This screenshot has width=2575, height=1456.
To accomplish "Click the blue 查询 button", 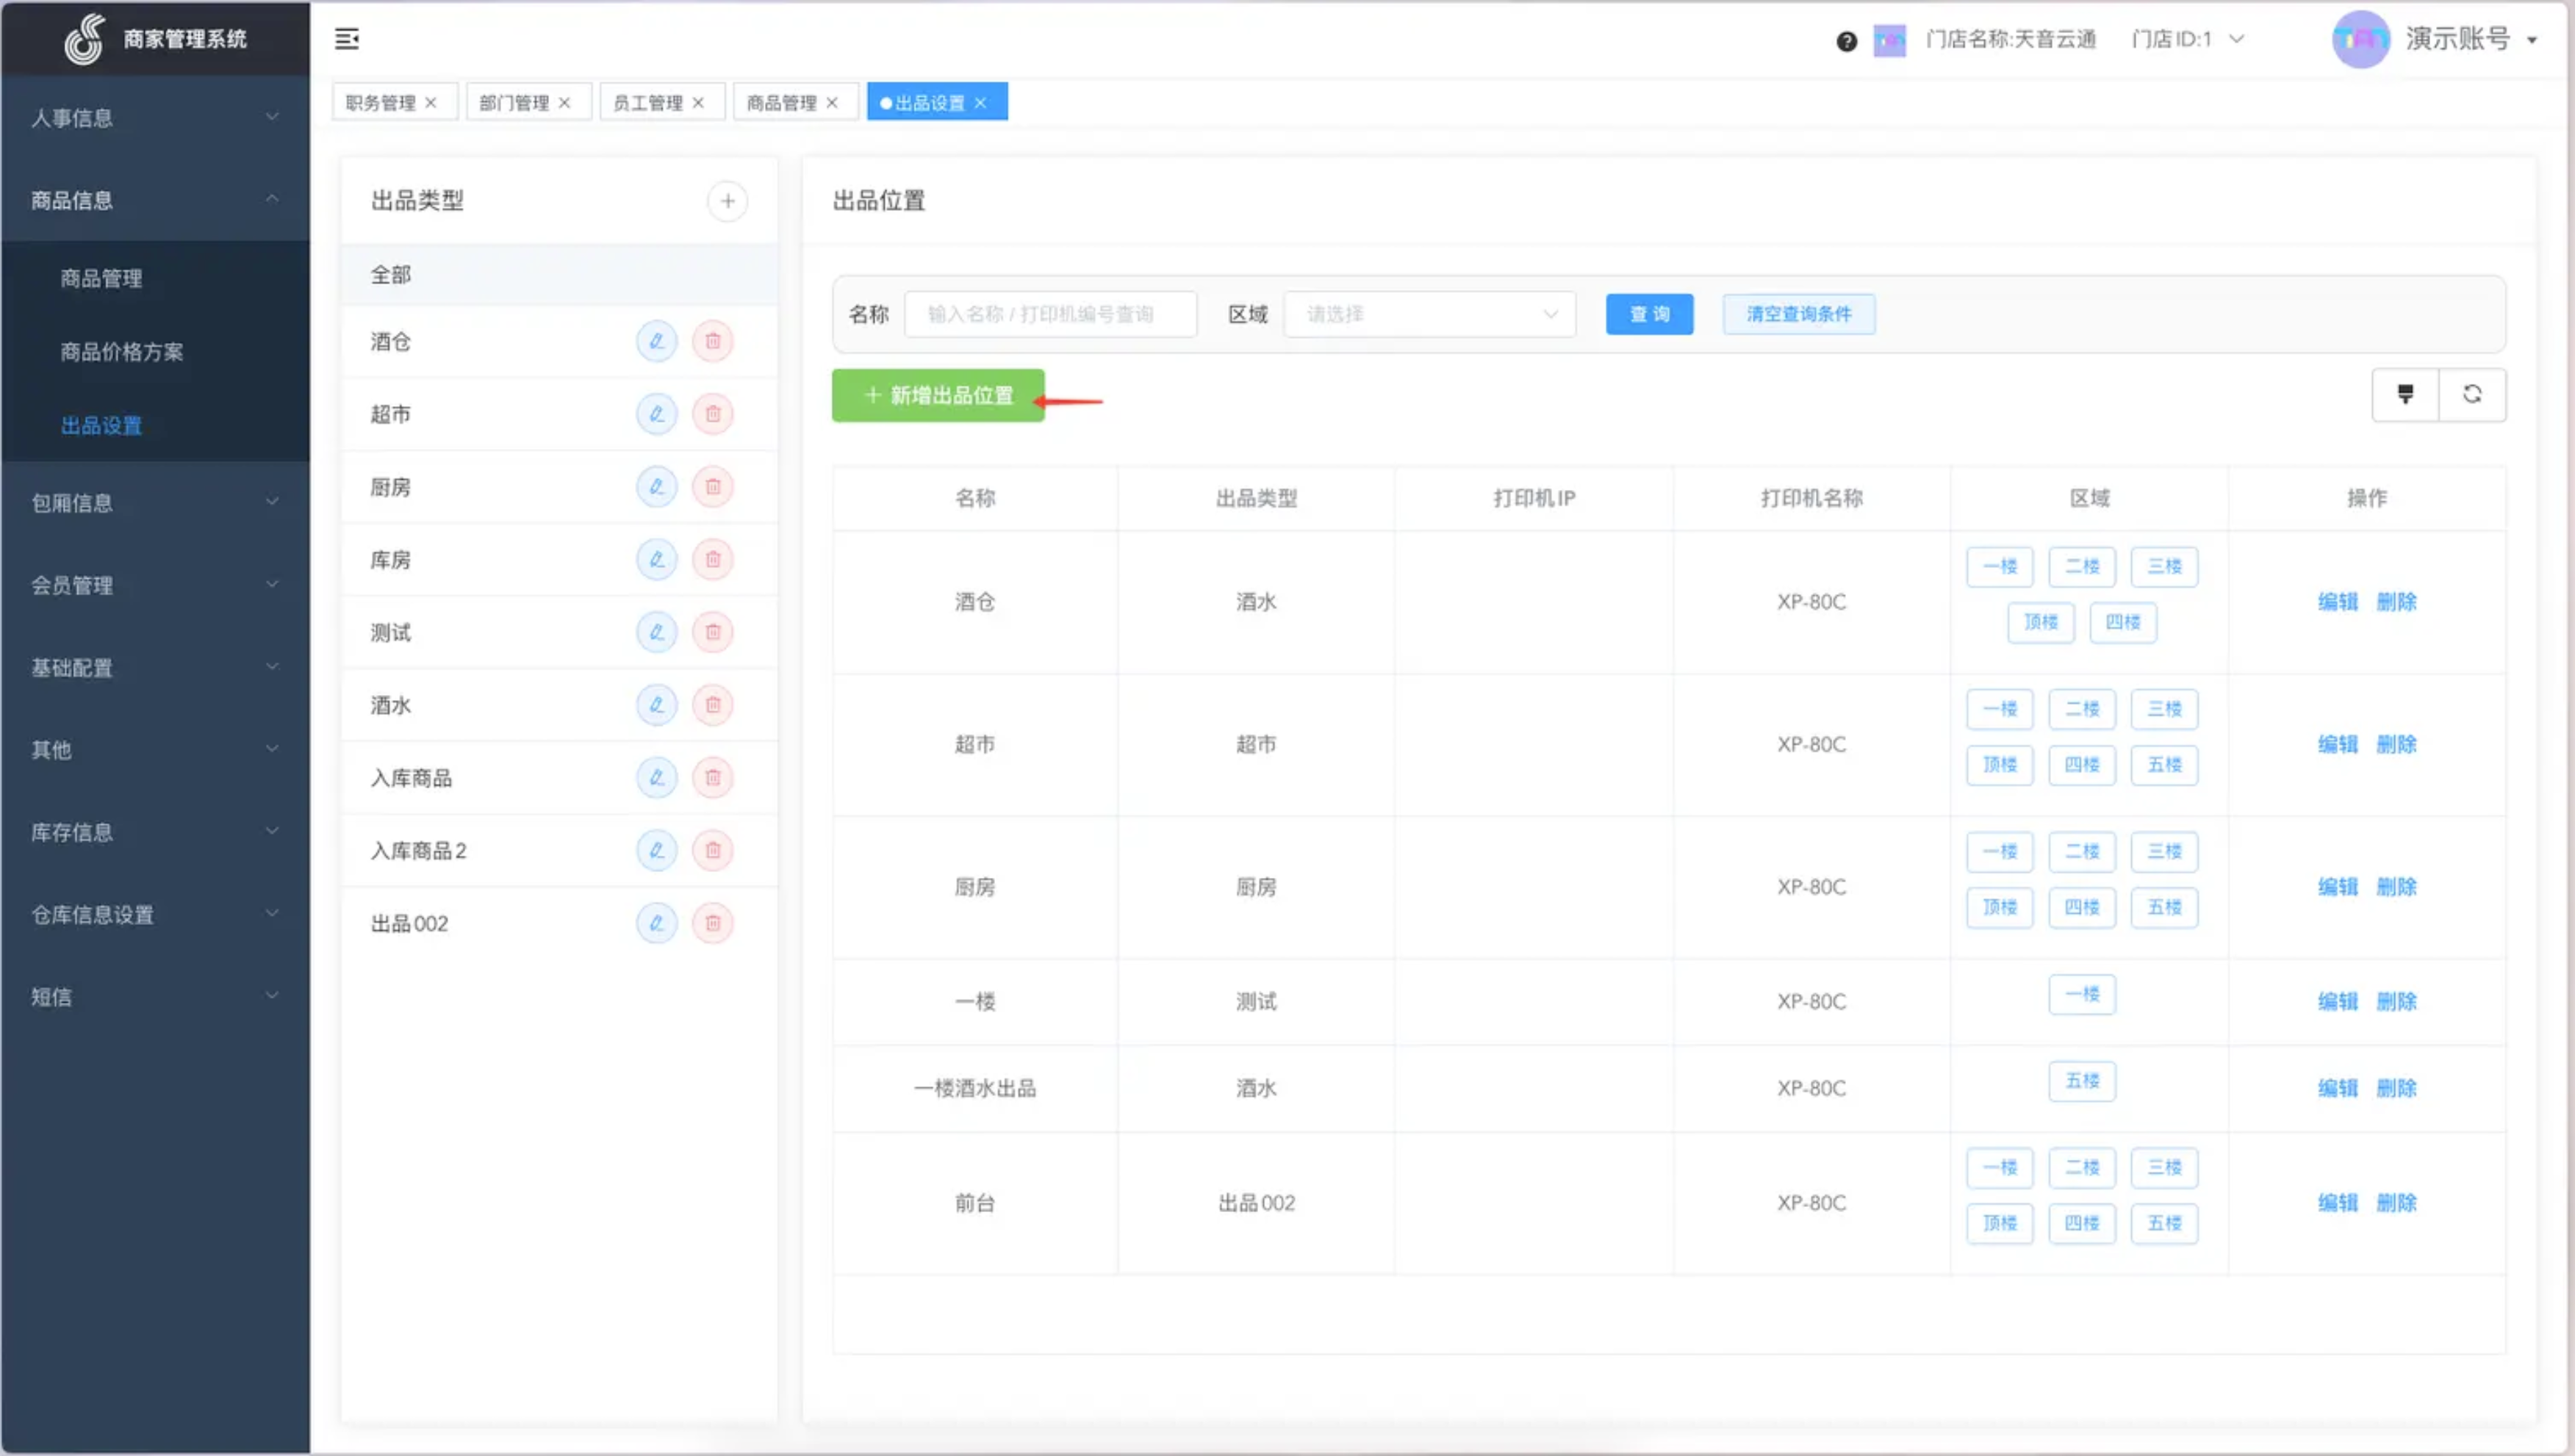I will point(1648,314).
